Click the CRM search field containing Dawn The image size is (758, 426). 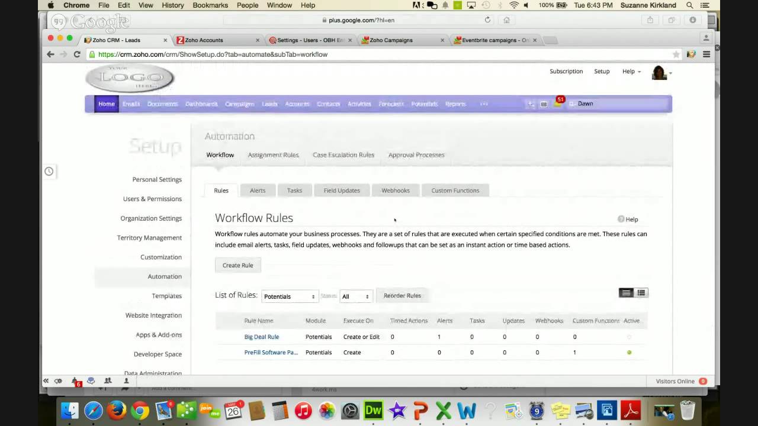(619, 104)
